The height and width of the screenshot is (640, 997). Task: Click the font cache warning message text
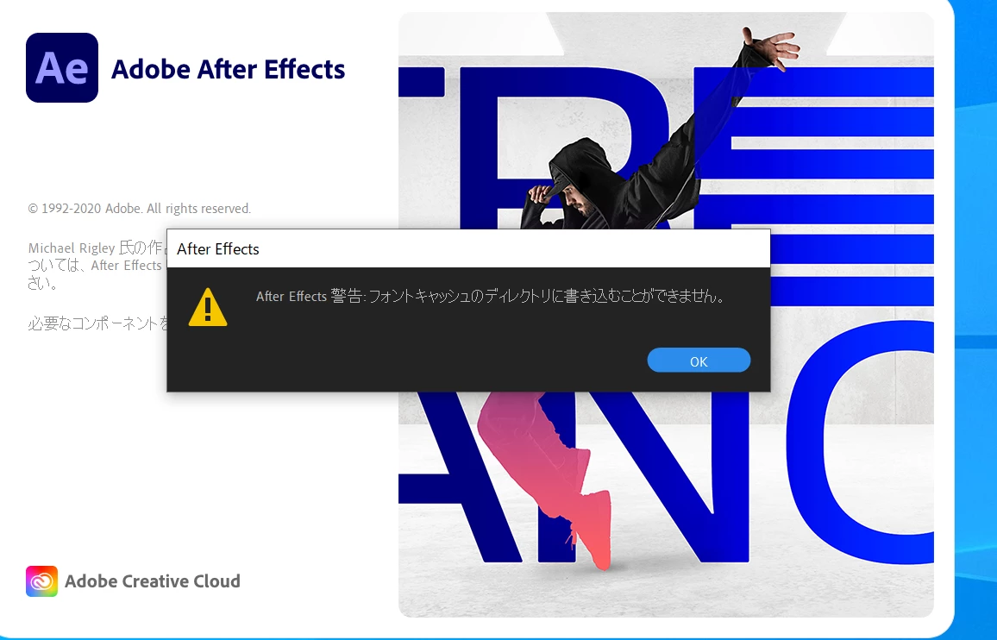490,297
